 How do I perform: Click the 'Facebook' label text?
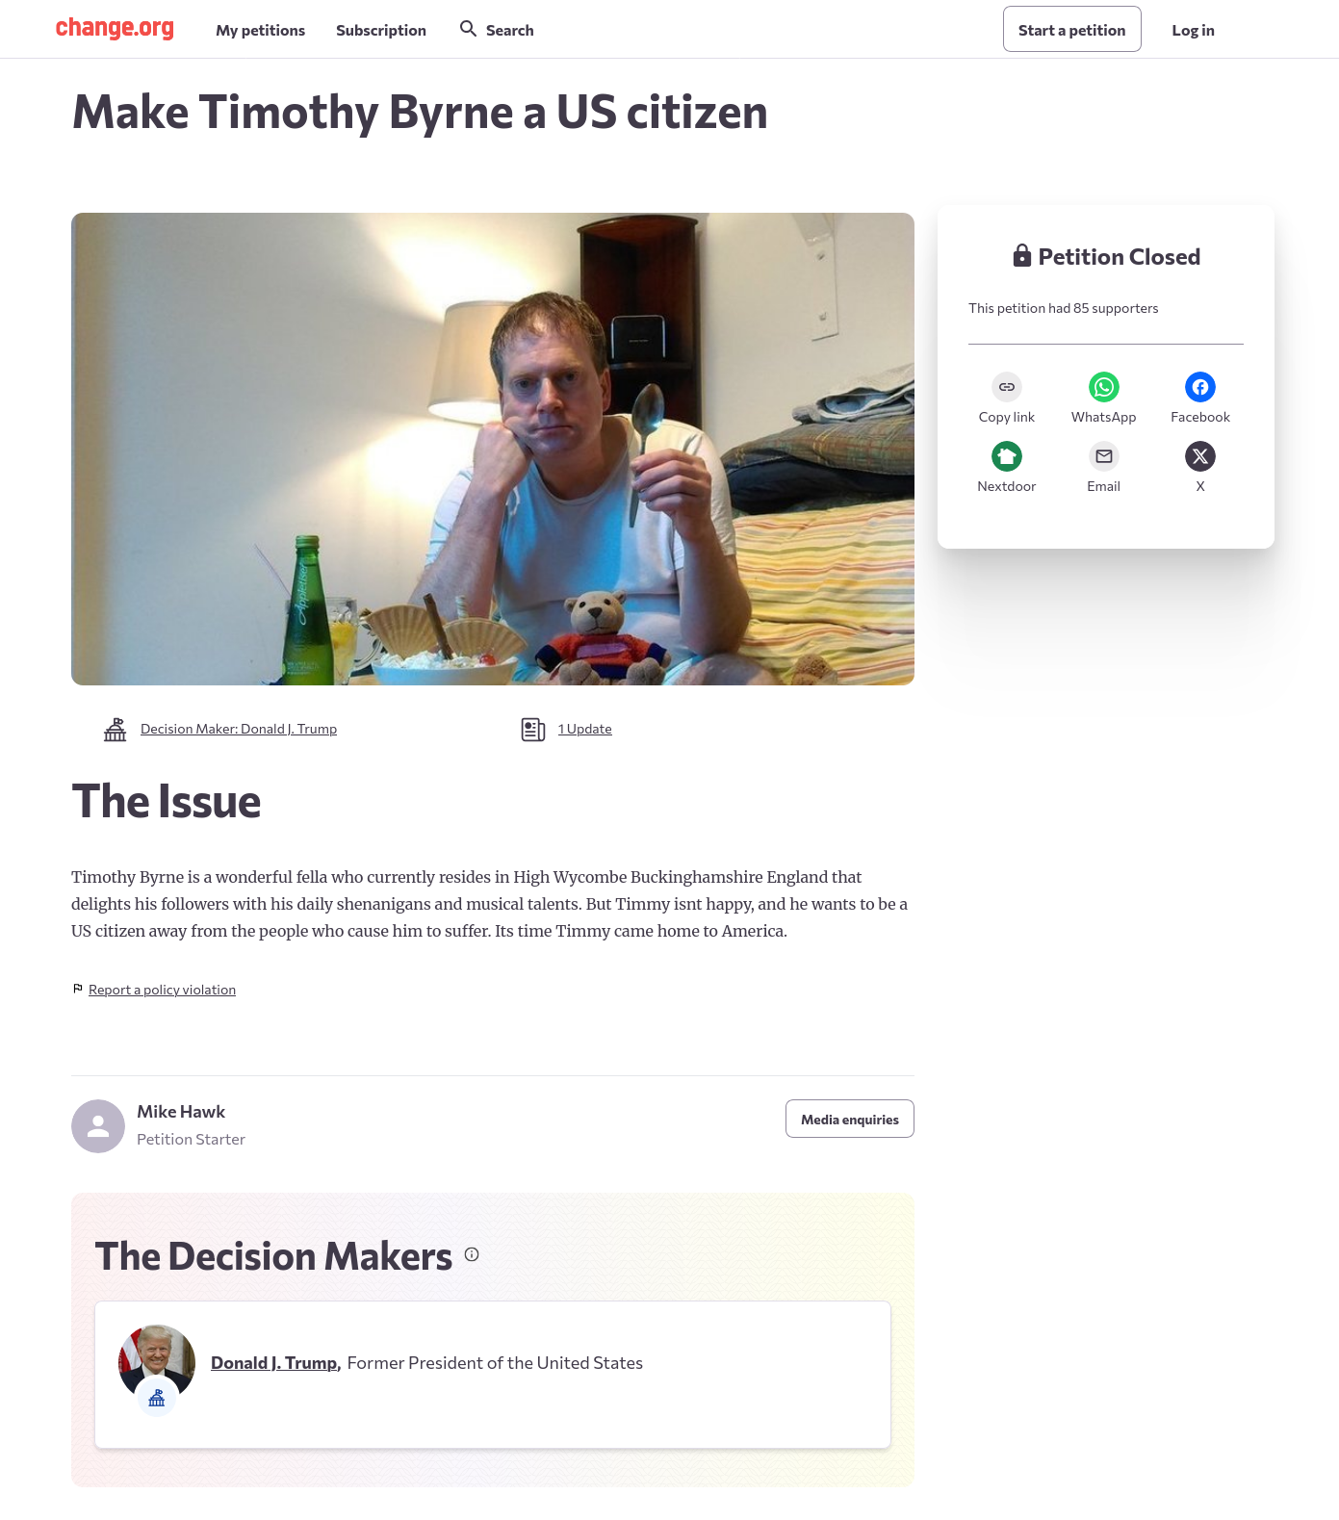1200,417
